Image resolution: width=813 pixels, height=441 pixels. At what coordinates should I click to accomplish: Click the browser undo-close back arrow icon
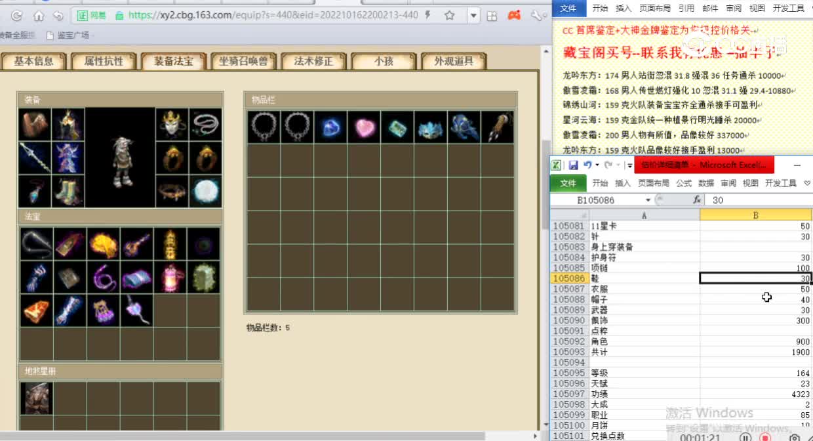point(58,15)
